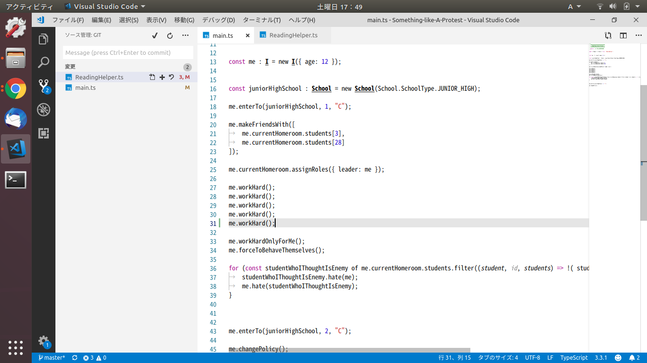The height and width of the screenshot is (363, 647).
Task: Click the commit checkmark icon
Action: [155, 35]
